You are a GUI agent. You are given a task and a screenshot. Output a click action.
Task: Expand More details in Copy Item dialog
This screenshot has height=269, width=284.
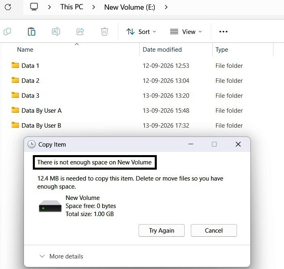click(x=61, y=256)
